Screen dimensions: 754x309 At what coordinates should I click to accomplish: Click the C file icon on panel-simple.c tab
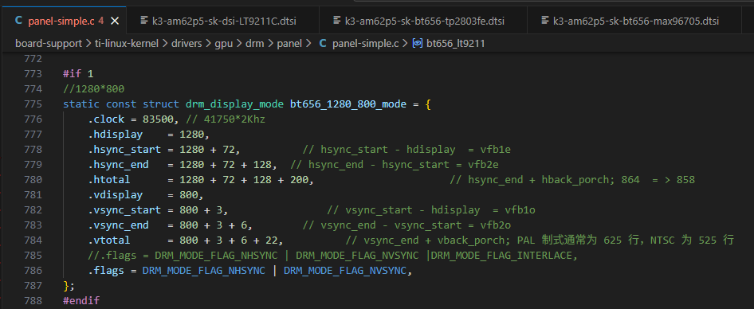pos(19,21)
